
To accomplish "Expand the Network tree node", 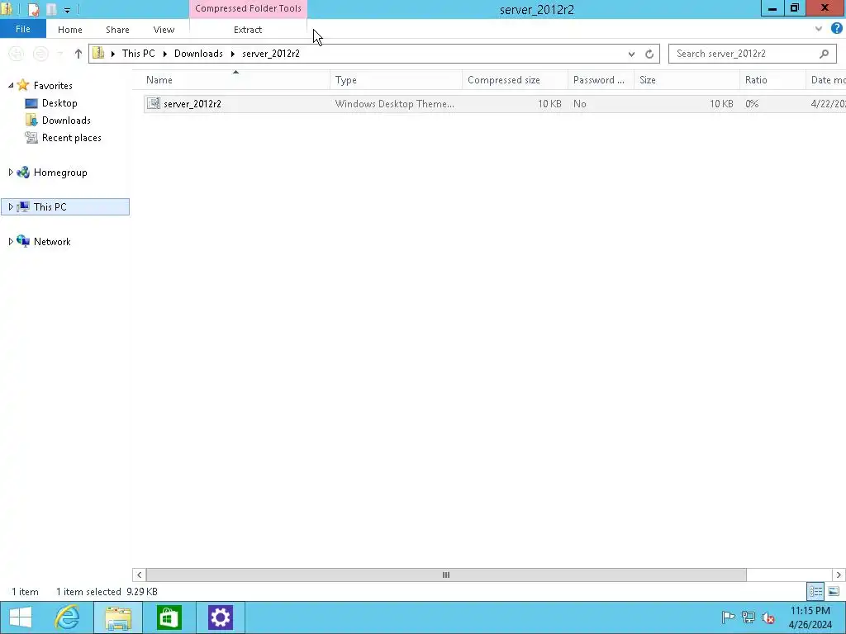I will (10, 242).
